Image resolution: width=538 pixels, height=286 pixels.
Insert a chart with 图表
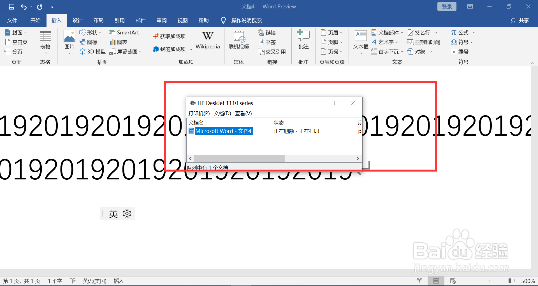[118, 42]
